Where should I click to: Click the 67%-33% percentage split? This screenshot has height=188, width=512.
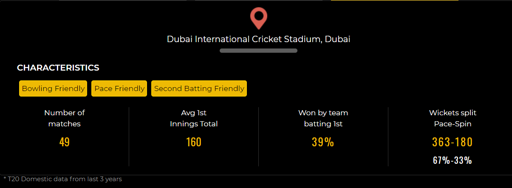tap(453, 160)
